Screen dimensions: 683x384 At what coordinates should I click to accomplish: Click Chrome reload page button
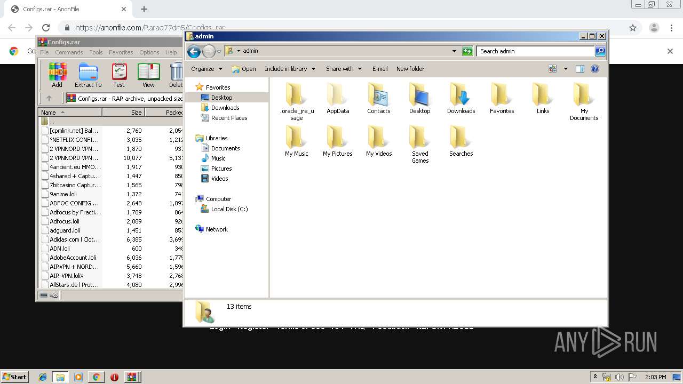(x=46, y=28)
